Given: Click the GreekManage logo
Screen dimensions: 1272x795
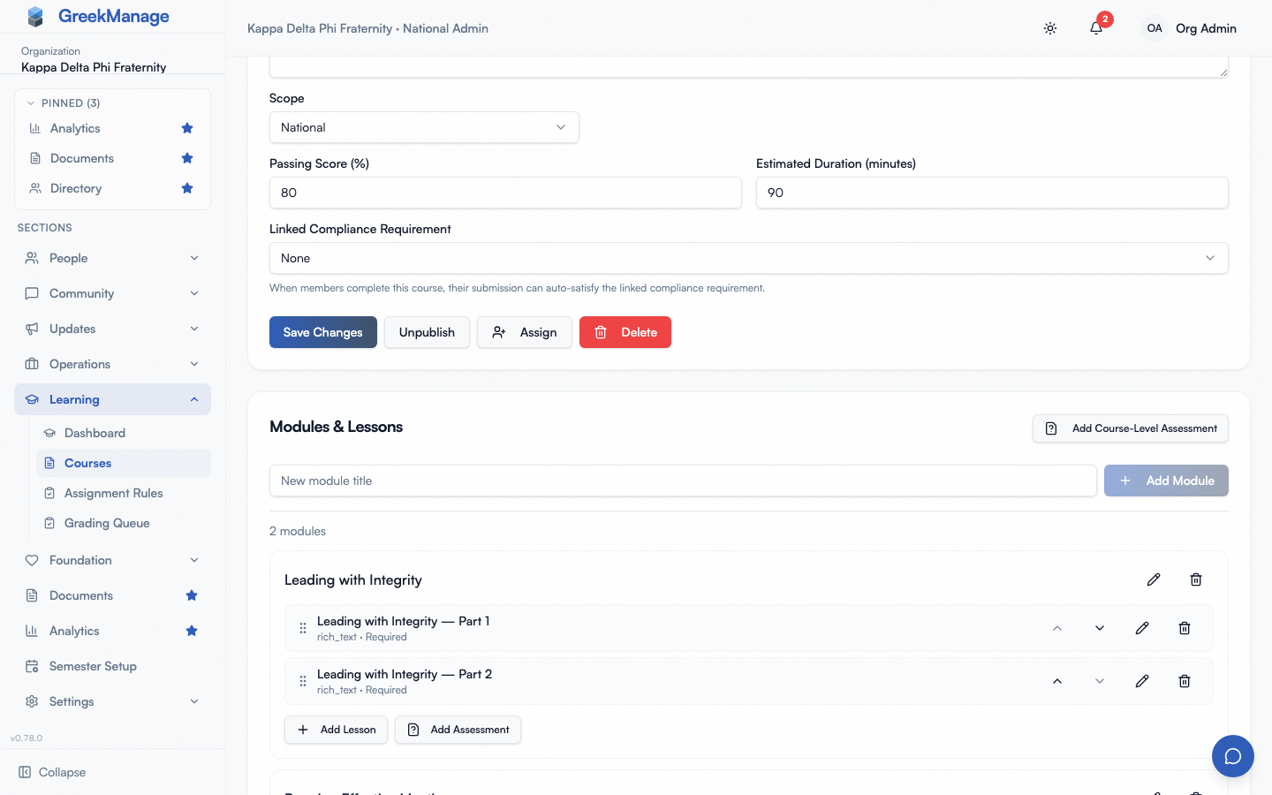Looking at the screenshot, I should coord(97,16).
